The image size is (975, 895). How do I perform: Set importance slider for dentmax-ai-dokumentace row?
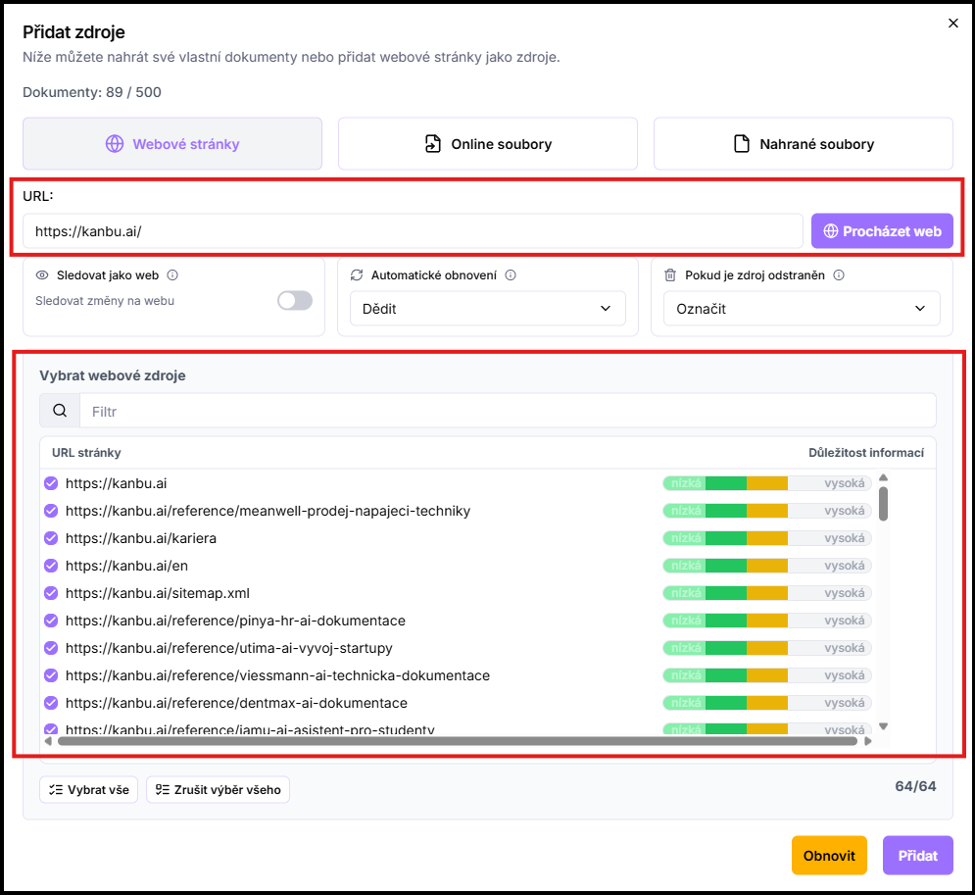[767, 702]
